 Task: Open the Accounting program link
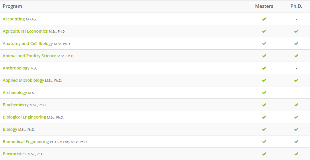[14, 19]
